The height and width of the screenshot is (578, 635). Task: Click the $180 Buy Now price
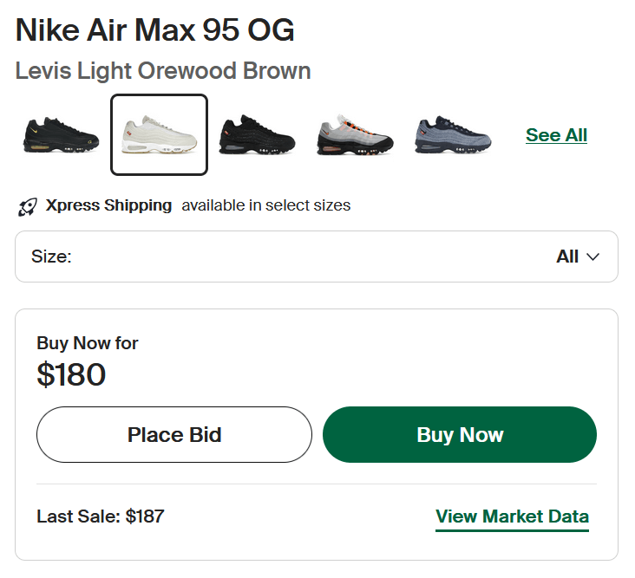71,374
